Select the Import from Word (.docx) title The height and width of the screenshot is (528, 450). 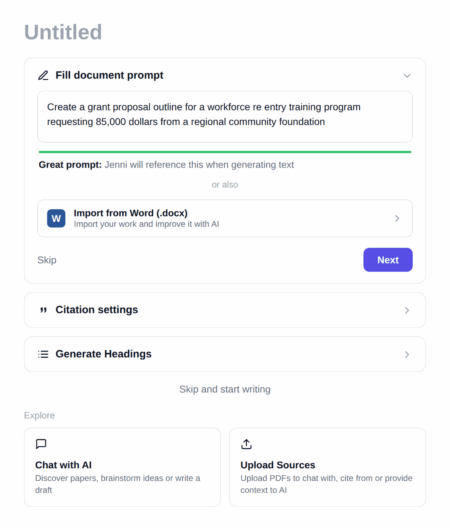pos(130,213)
